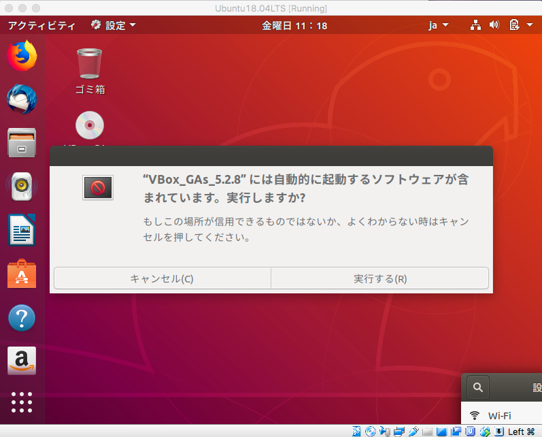Expand the system menu arrow in top bar
The height and width of the screenshot is (437, 542).
pyautogui.click(x=530, y=25)
